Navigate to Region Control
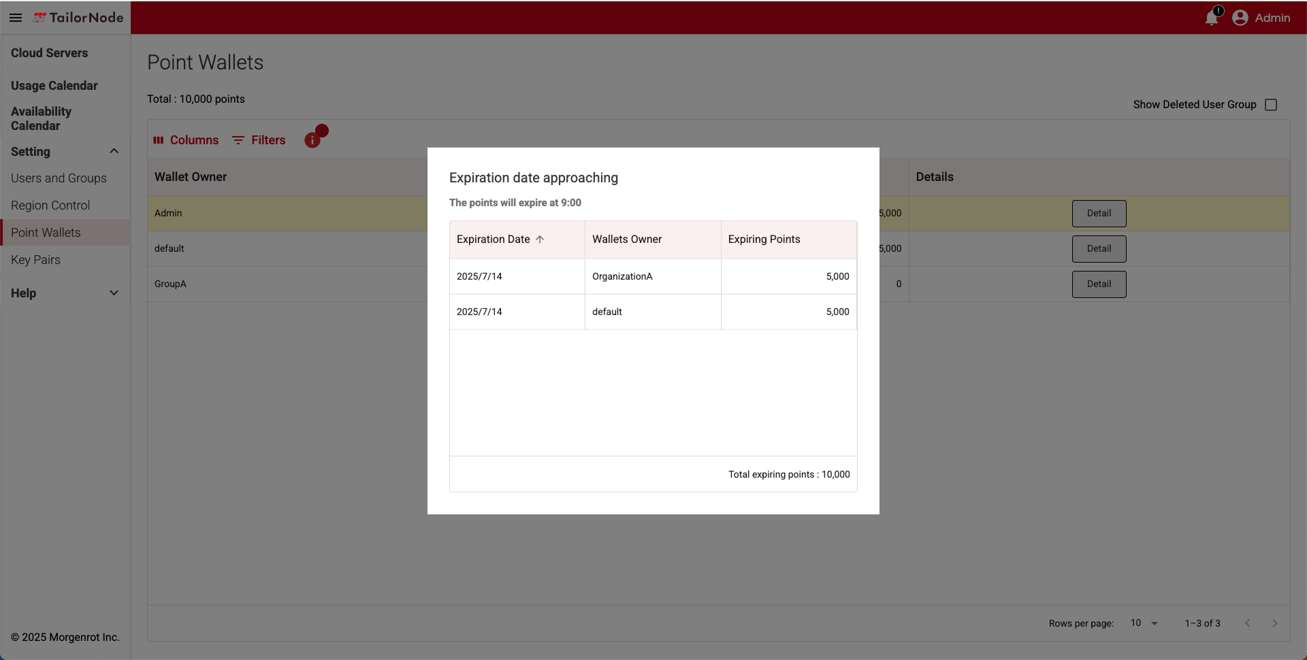Screen dimensions: 1307x660 coord(50,205)
